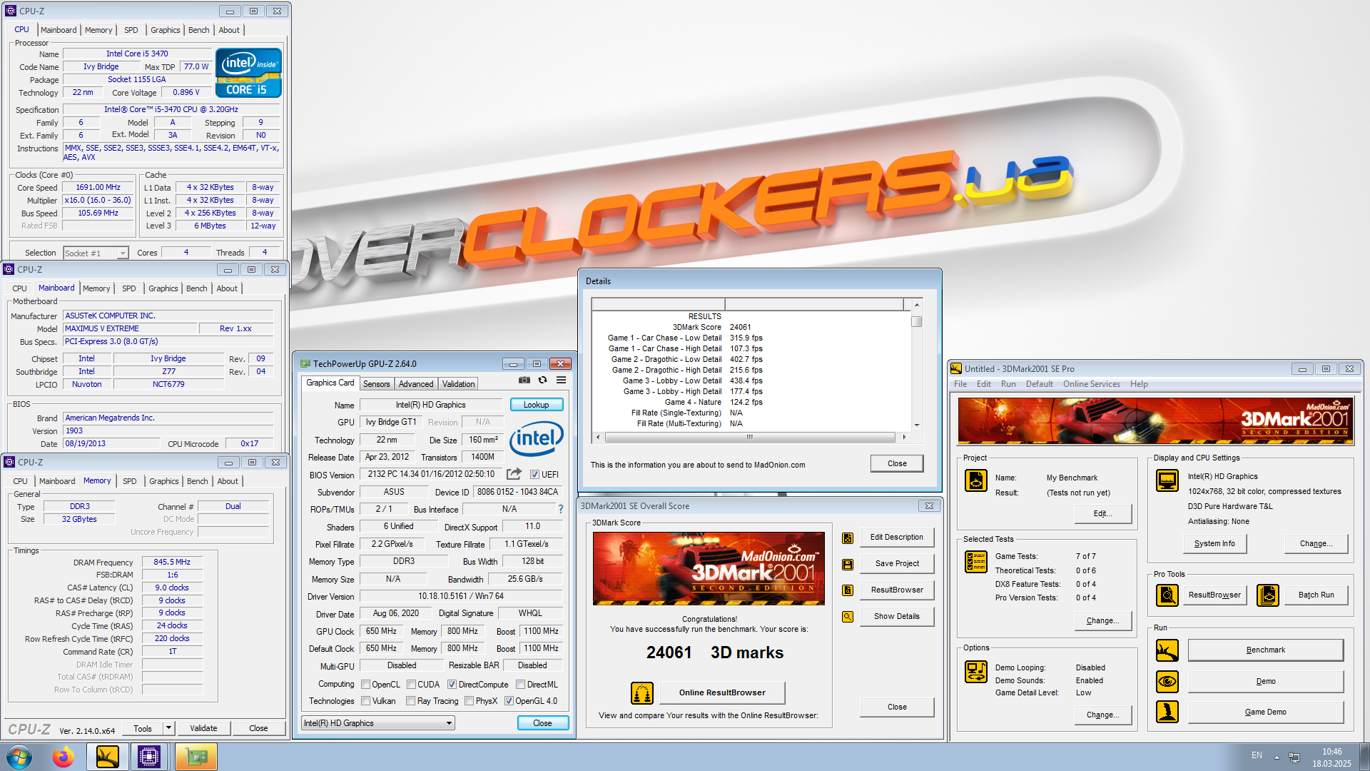Toggle OpenGL 4.0 checkbox
The height and width of the screenshot is (771, 1370).
(x=509, y=701)
